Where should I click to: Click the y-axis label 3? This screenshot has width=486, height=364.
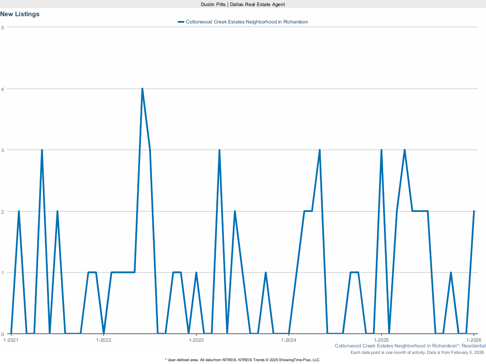coord(3,150)
